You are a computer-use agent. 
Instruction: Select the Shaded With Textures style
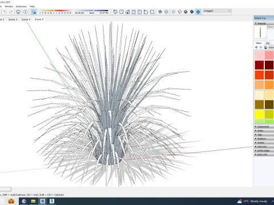(192, 12)
